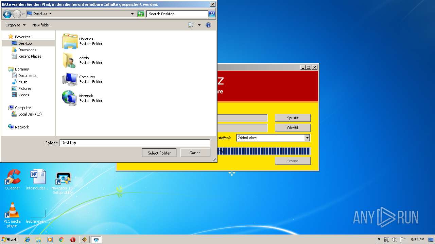Select the lesbianever desktop file
Image resolution: width=435 pixels, height=244 pixels.
click(38, 217)
